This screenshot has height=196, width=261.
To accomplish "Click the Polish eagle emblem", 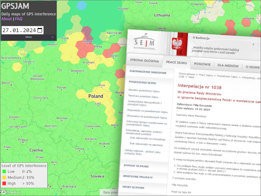I will [177, 44].
